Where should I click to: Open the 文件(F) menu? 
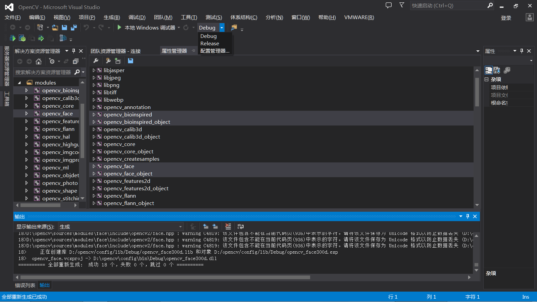13,17
